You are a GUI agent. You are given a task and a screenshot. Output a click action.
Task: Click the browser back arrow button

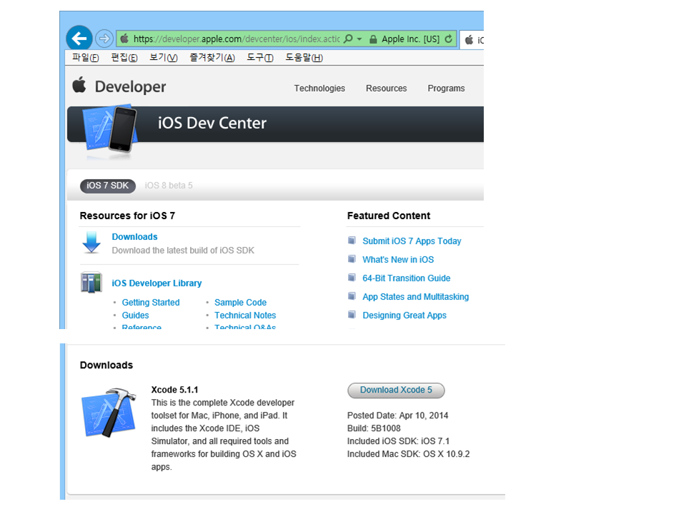pyautogui.click(x=79, y=39)
